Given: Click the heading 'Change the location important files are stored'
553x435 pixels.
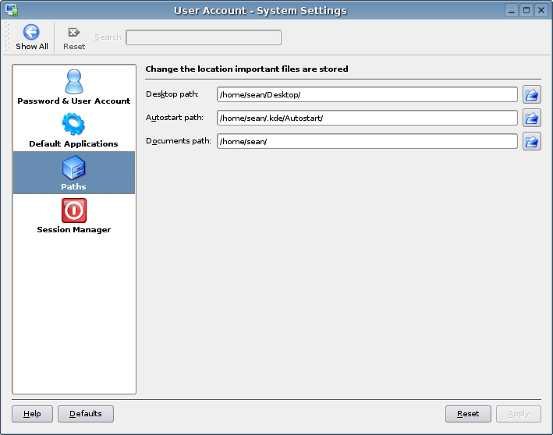Looking at the screenshot, I should (246, 69).
